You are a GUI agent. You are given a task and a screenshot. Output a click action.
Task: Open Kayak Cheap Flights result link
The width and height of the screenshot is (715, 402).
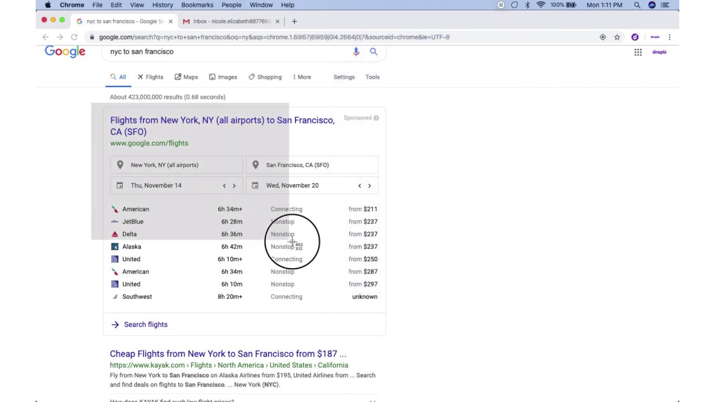(x=228, y=353)
